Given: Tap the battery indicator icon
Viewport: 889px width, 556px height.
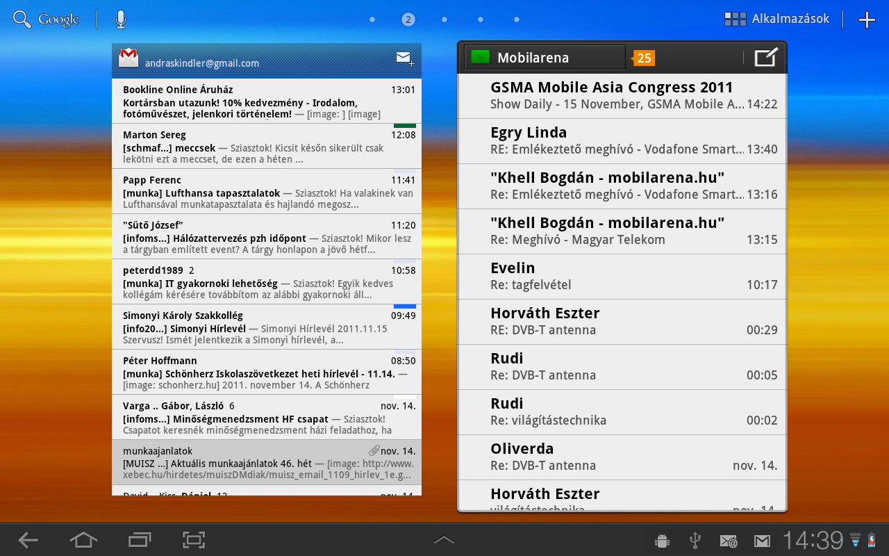Looking at the screenshot, I should [872, 540].
